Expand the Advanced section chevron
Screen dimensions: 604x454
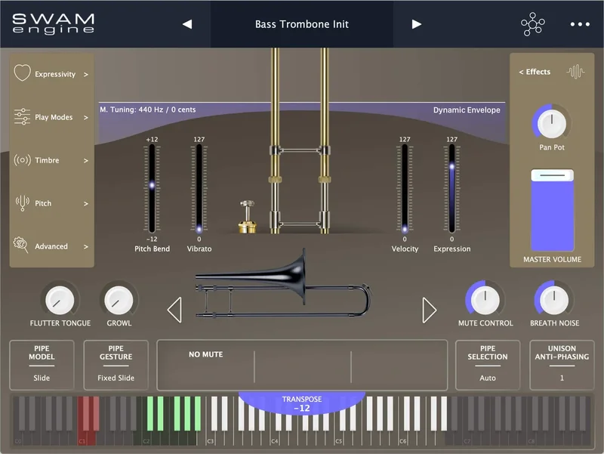tap(86, 247)
